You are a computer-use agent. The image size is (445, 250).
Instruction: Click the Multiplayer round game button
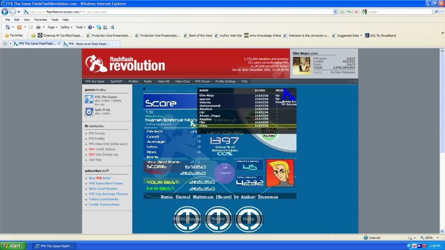pyautogui.click(x=187, y=218)
